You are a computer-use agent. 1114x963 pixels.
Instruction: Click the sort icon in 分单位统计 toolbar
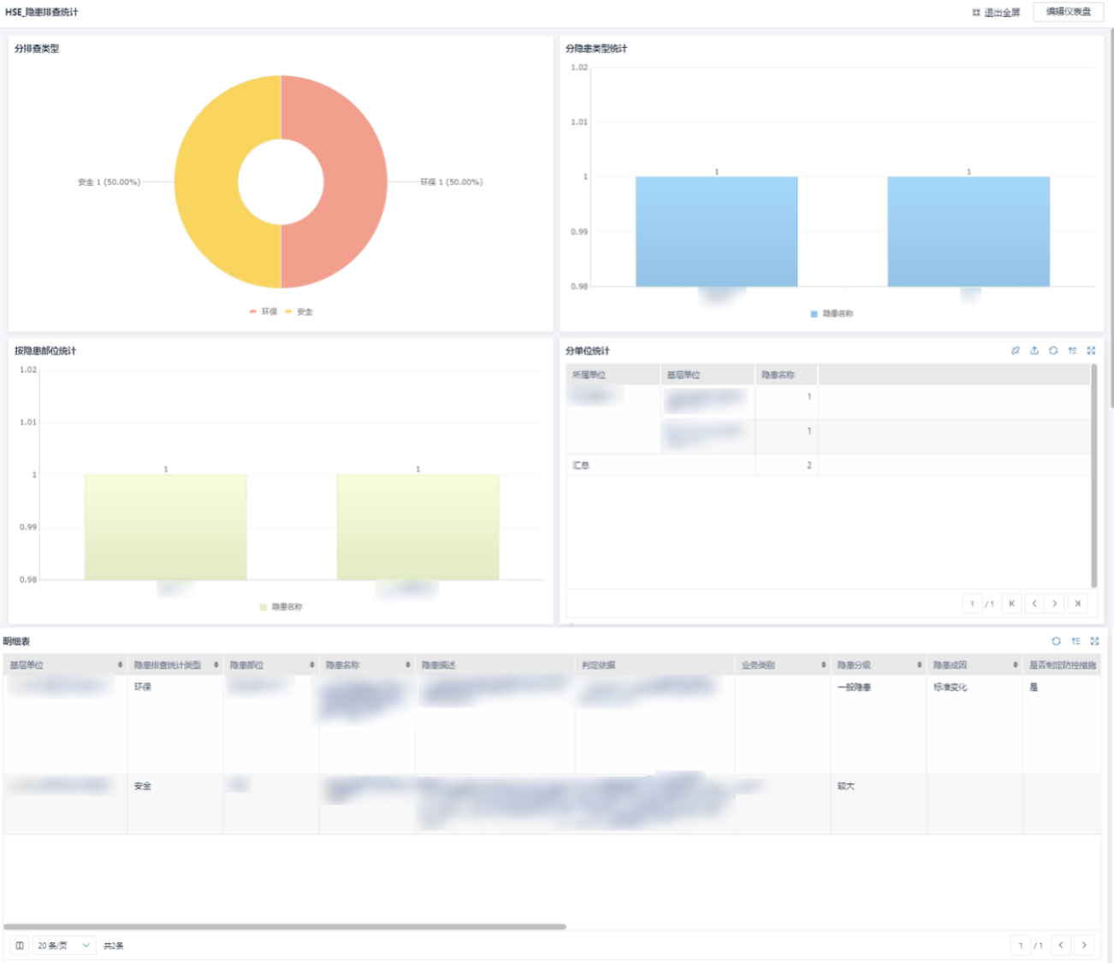tap(1072, 351)
